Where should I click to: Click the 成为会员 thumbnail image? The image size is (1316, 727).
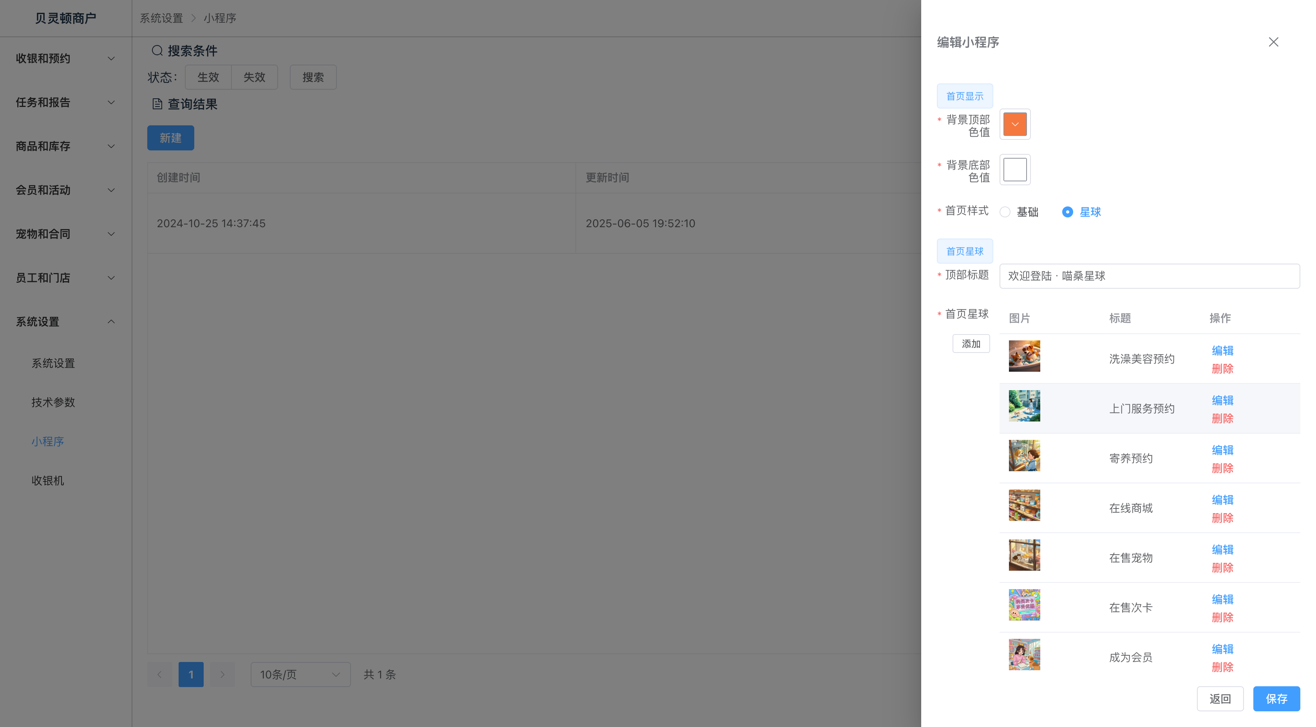tap(1024, 655)
